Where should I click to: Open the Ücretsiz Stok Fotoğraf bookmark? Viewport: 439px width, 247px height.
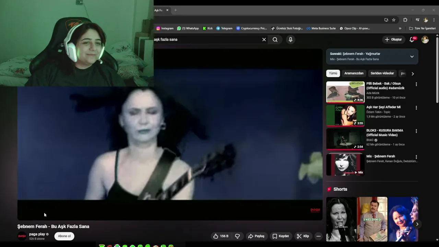287,28
